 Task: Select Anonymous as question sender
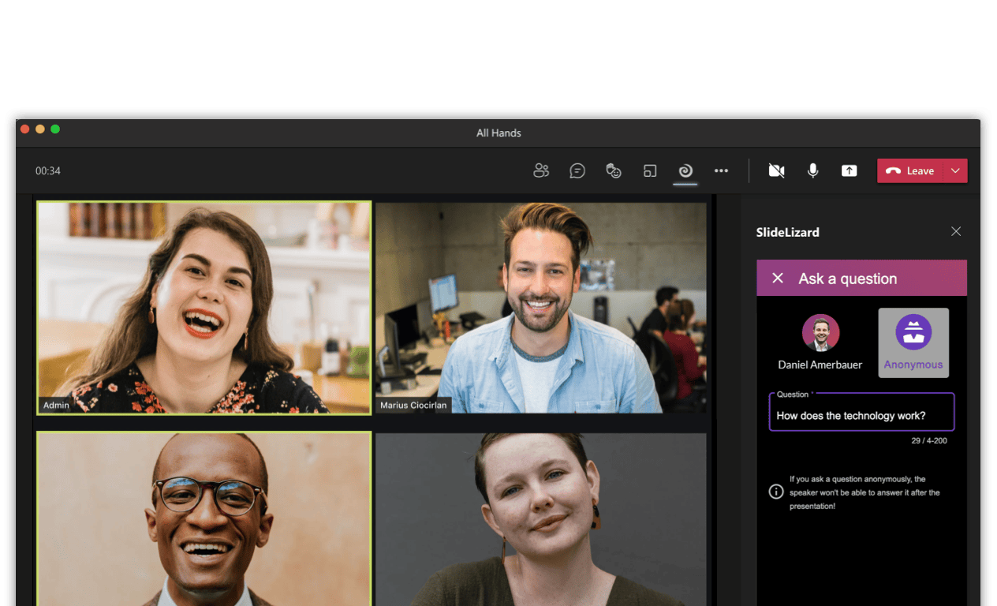(913, 343)
